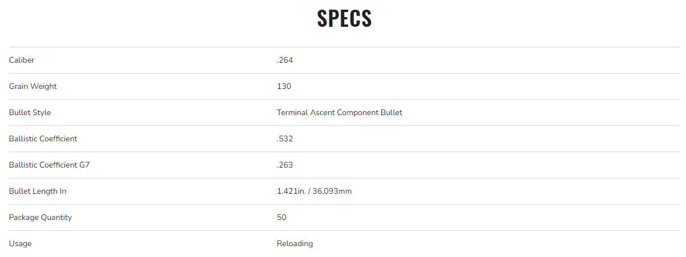Click the SPECS heading
Image resolution: width=686 pixels, height=257 pixels.
click(344, 18)
